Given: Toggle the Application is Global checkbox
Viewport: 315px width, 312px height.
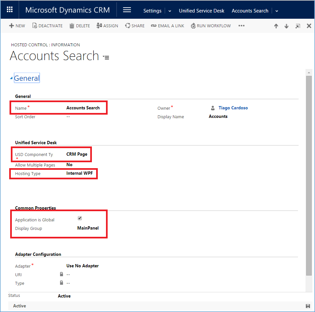Looking at the screenshot, I should pyautogui.click(x=79, y=218).
